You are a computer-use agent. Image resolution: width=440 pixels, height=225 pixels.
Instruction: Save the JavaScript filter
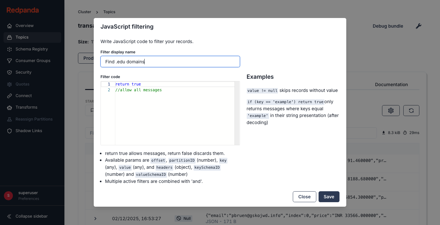[329, 196]
